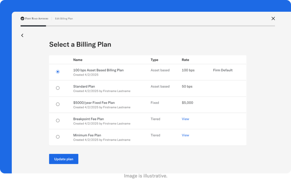291x182 pixels.
Task: Click Tiered type in Breakpoint Fee Plan row
Action: click(155, 119)
